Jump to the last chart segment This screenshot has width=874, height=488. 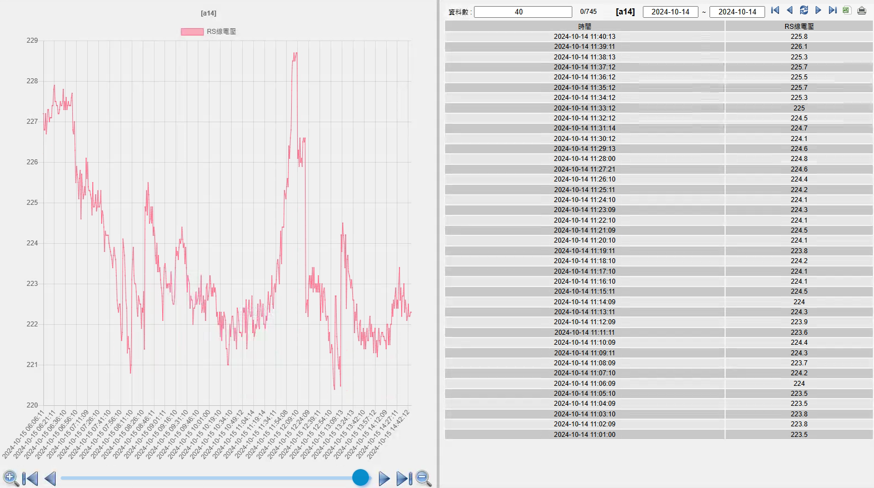pyautogui.click(x=403, y=478)
